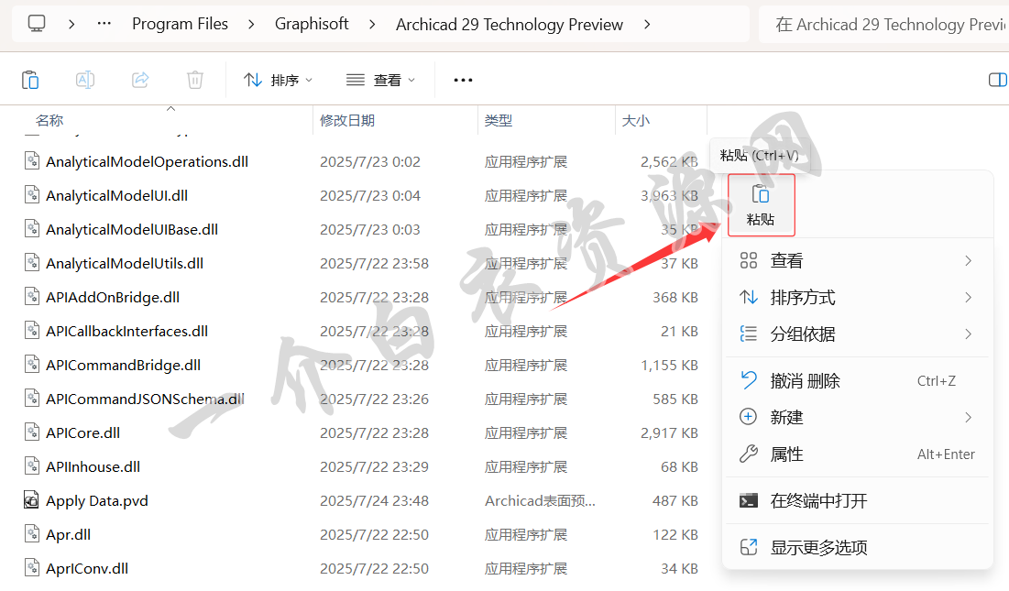Click the 2,917 KB size cell
This screenshot has width=1009, height=591.
[669, 433]
